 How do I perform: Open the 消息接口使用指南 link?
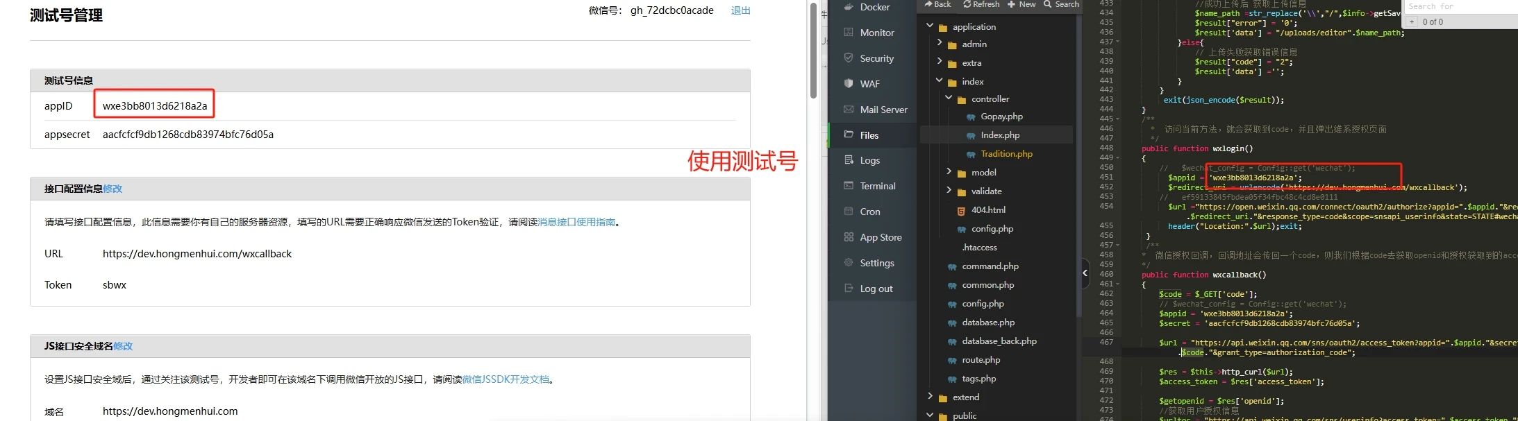point(576,222)
